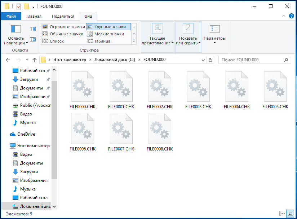Choose Крупные значки view
297x219 pixels.
108,27
